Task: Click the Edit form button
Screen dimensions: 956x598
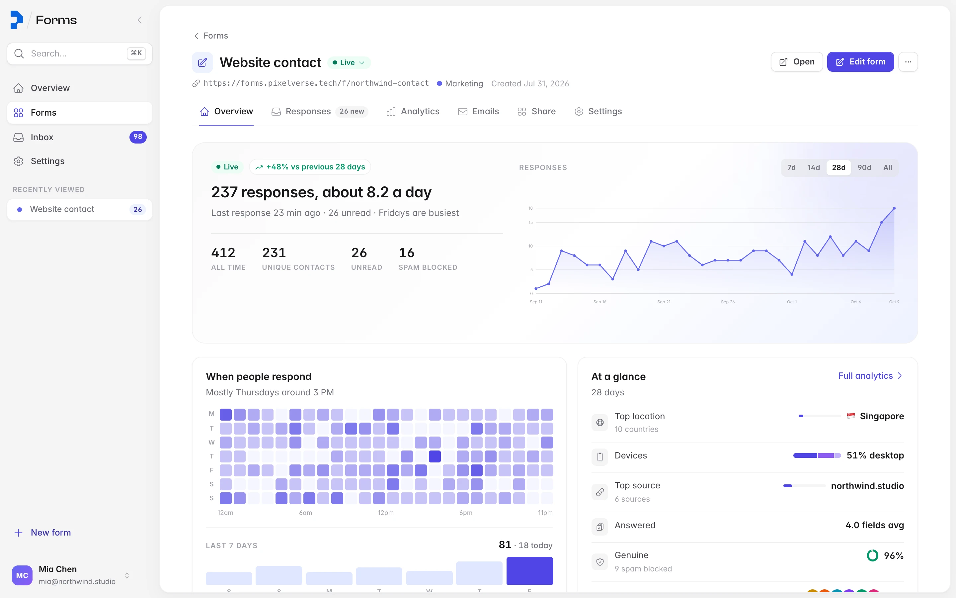Action: [860, 62]
